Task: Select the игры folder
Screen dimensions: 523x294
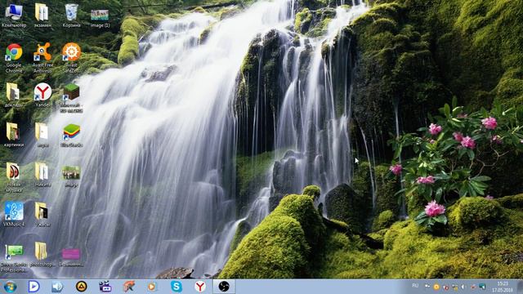Action: point(42,135)
